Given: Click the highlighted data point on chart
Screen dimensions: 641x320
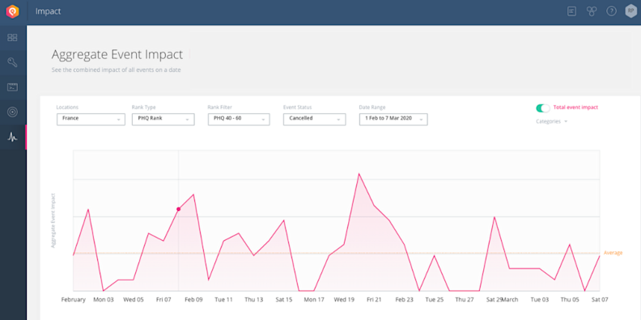Looking at the screenshot, I should (178, 209).
